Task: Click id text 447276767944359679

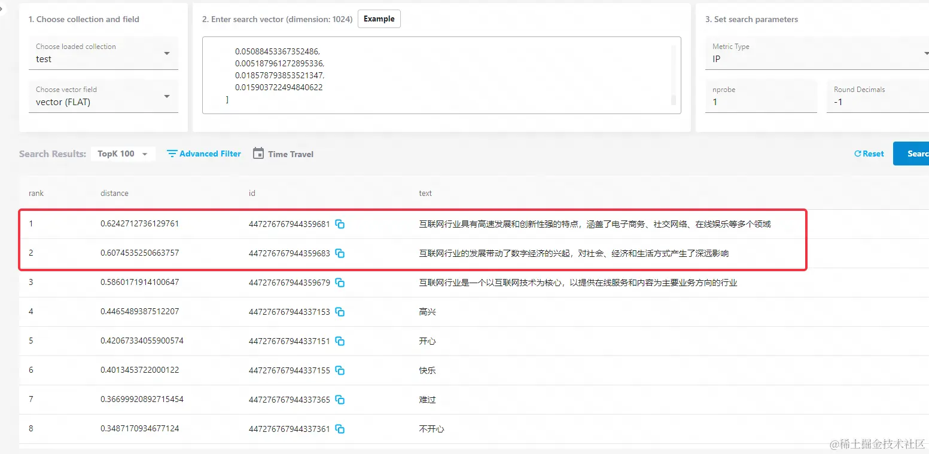Action: click(290, 283)
